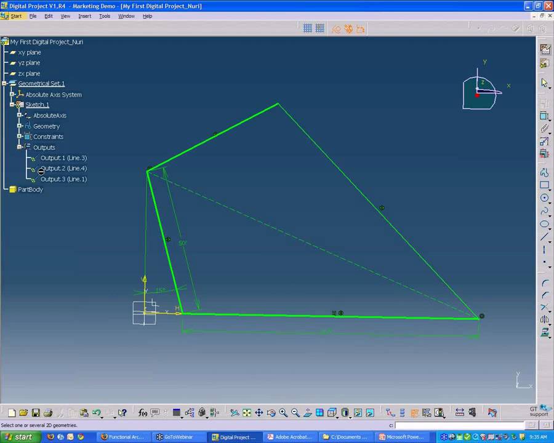Click in the command input field

(459, 425)
